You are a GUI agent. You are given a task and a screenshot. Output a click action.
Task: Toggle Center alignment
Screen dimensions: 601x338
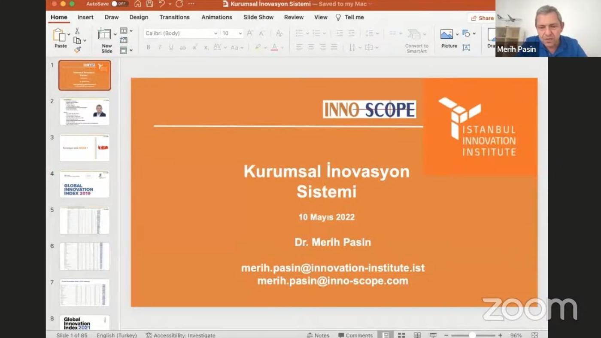(x=311, y=47)
